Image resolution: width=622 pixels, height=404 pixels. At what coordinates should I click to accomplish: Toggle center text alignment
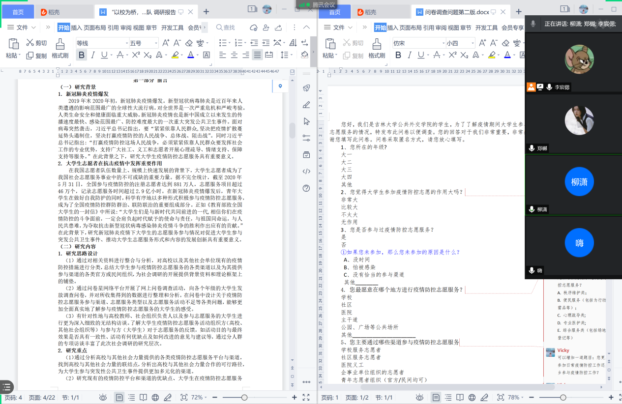click(x=234, y=55)
